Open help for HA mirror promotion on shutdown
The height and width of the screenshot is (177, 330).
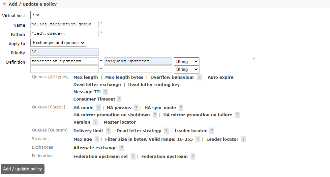point(155,115)
